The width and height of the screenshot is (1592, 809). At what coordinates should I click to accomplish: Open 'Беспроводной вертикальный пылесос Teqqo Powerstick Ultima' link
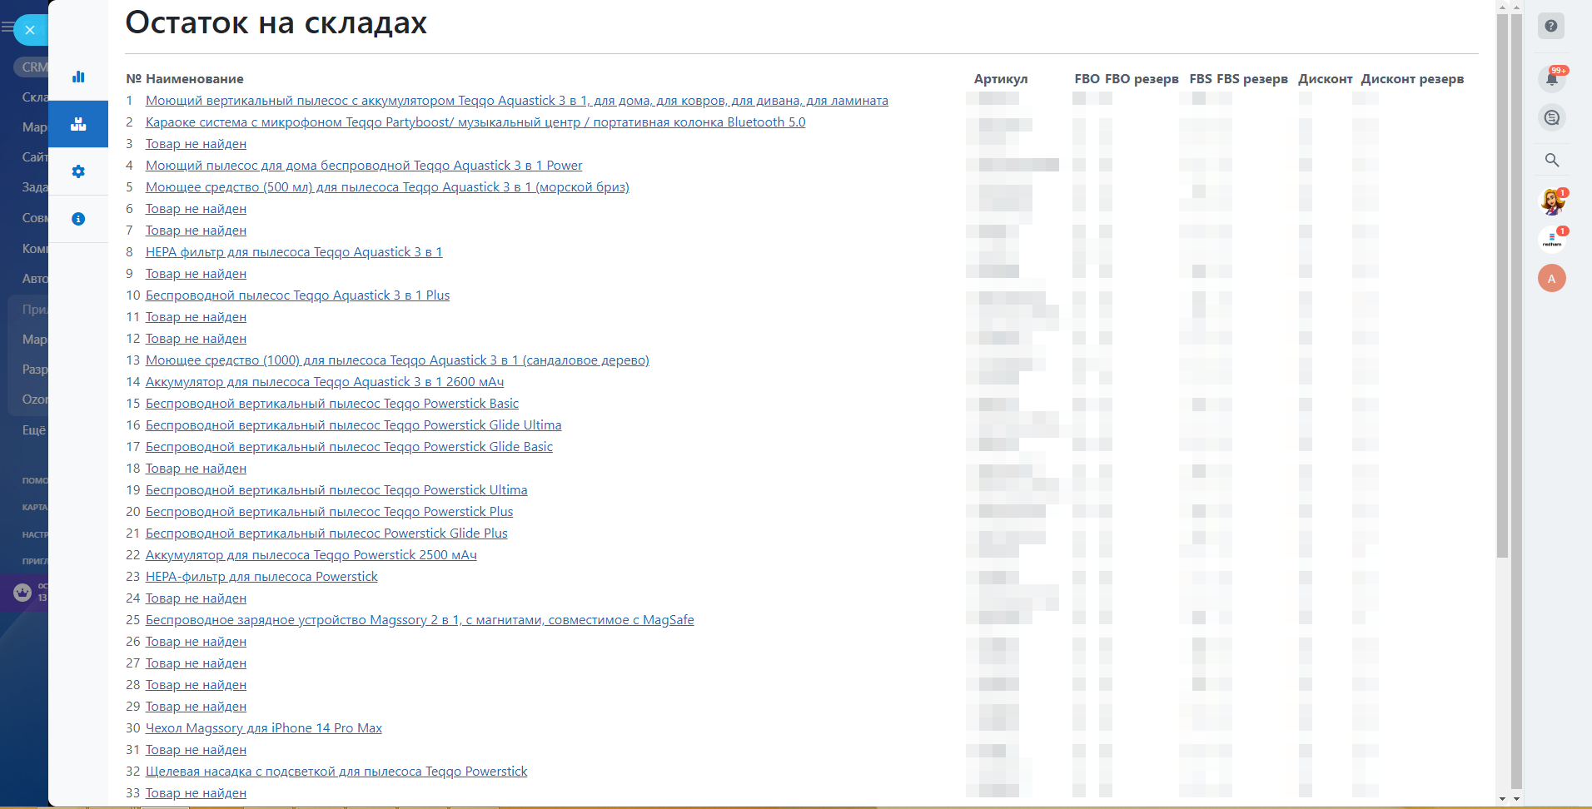click(336, 490)
